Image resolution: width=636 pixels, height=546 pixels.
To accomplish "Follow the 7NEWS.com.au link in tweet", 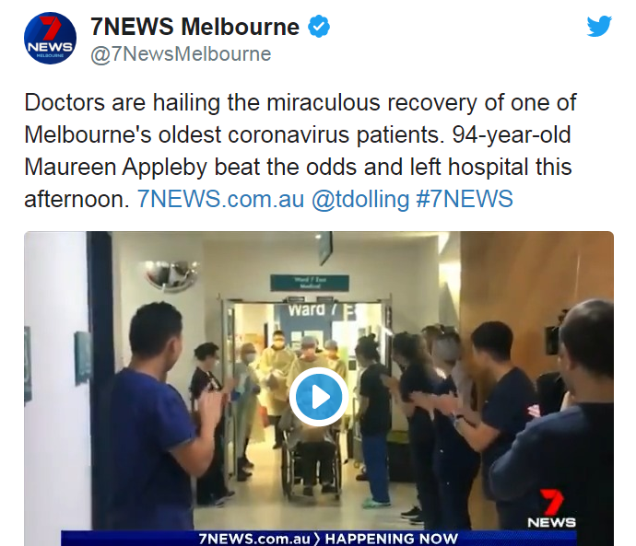I will coord(220,199).
